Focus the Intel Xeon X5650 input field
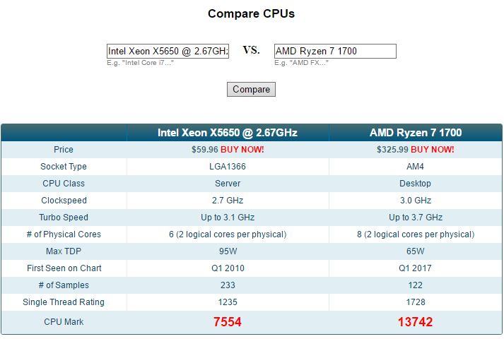The height and width of the screenshot is (339, 504). (168, 51)
